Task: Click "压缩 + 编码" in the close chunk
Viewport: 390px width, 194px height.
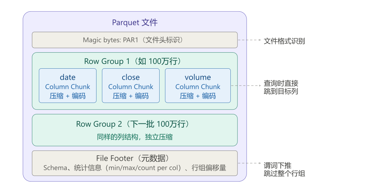Action: click(x=131, y=96)
